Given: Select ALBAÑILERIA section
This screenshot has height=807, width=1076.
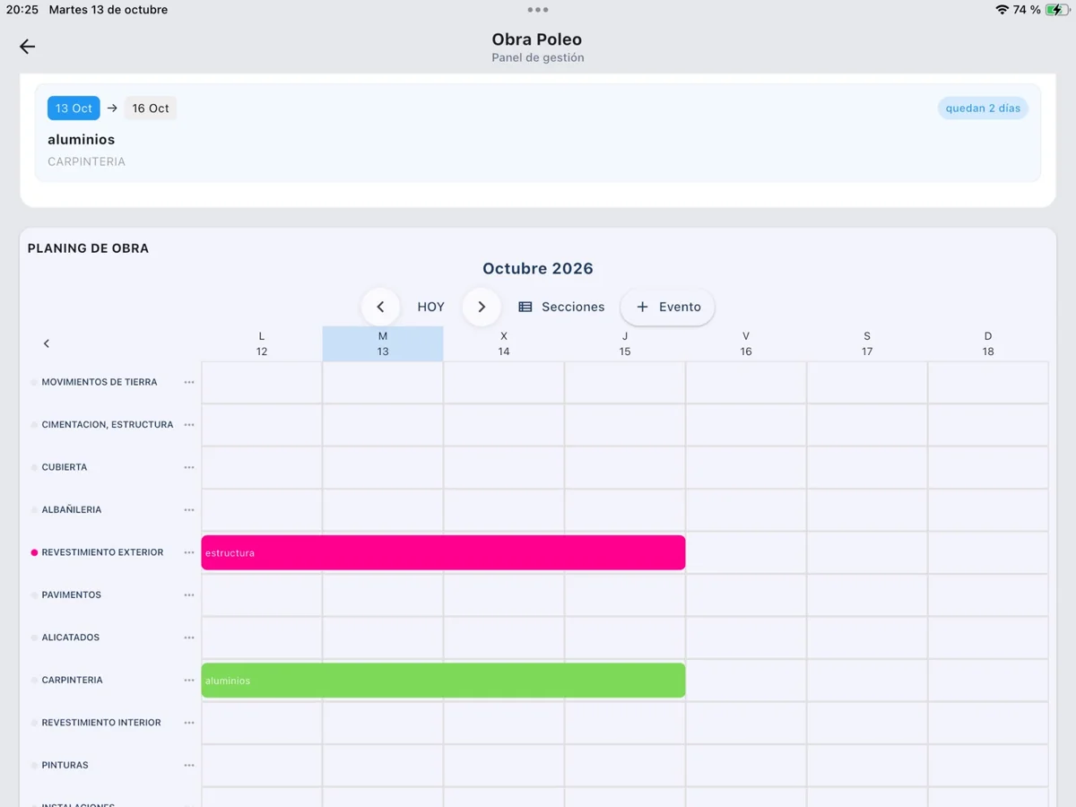Looking at the screenshot, I should pyautogui.click(x=72, y=510).
